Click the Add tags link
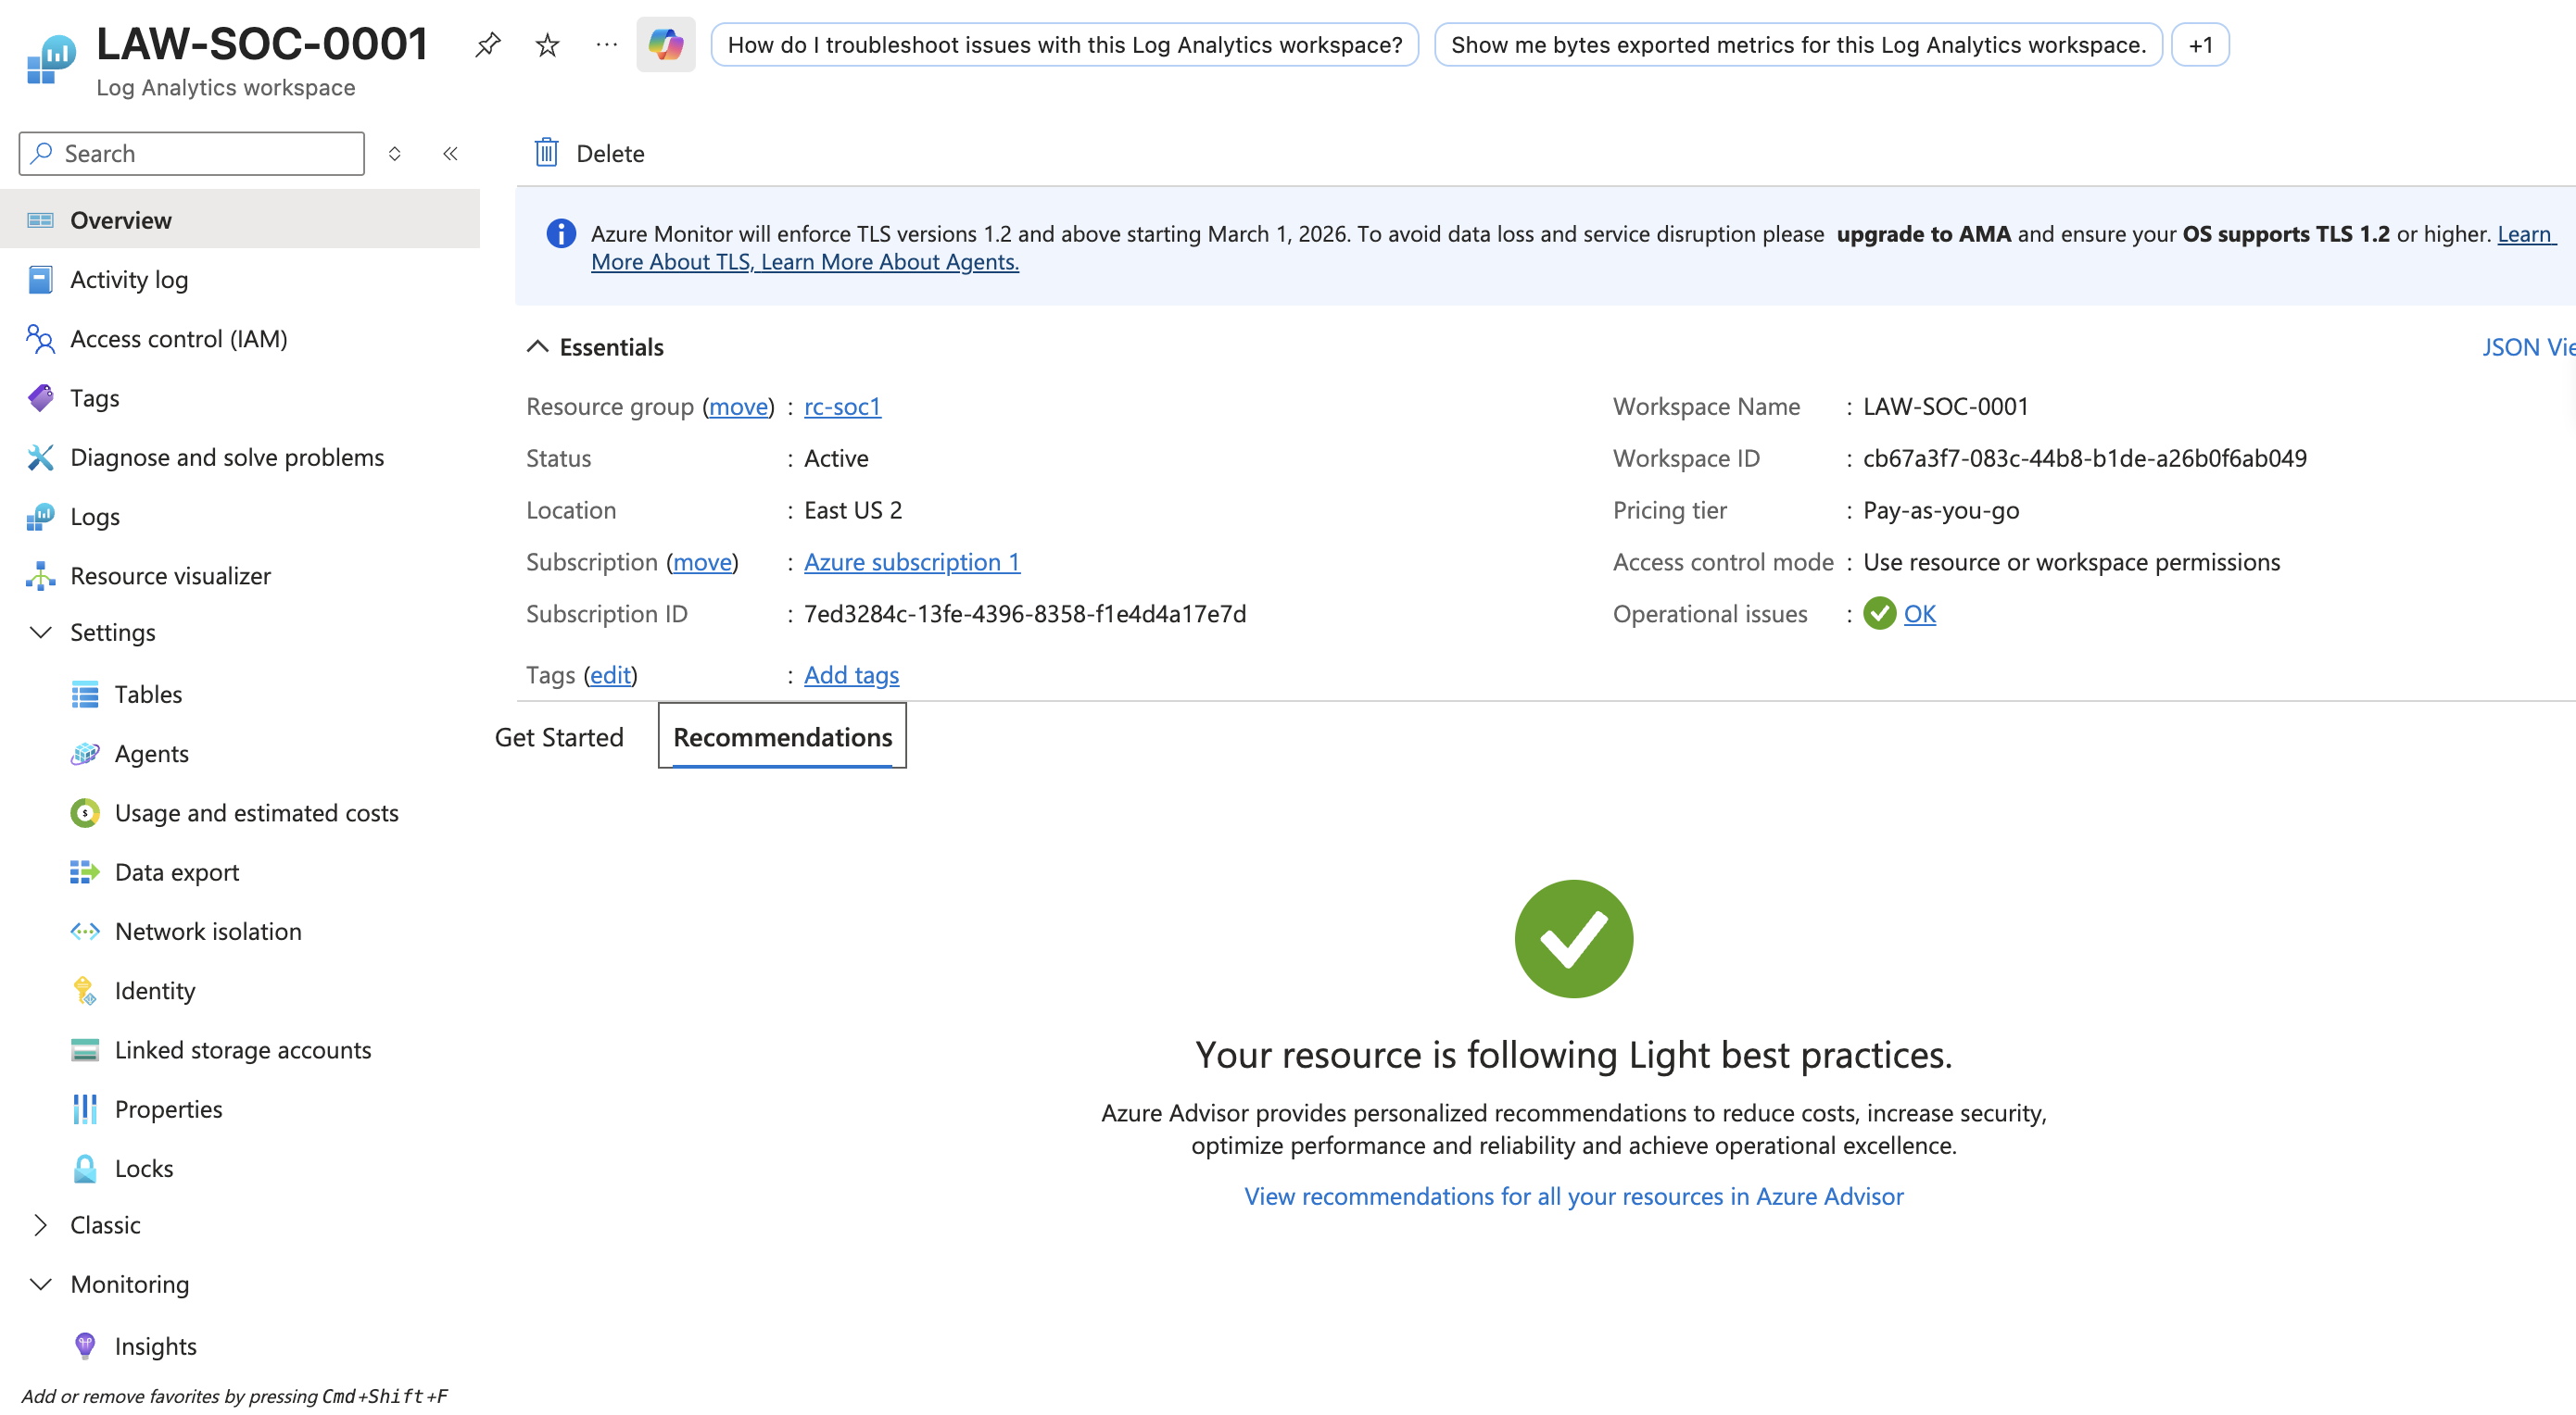The image size is (2576, 1415). click(851, 675)
